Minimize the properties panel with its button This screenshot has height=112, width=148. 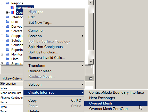pyautogui.click(x=91, y=78)
